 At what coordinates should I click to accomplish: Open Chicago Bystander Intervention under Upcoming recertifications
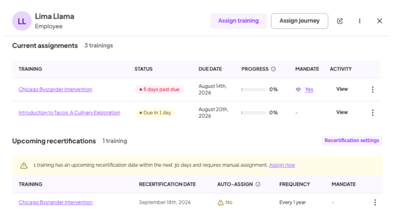point(55,202)
